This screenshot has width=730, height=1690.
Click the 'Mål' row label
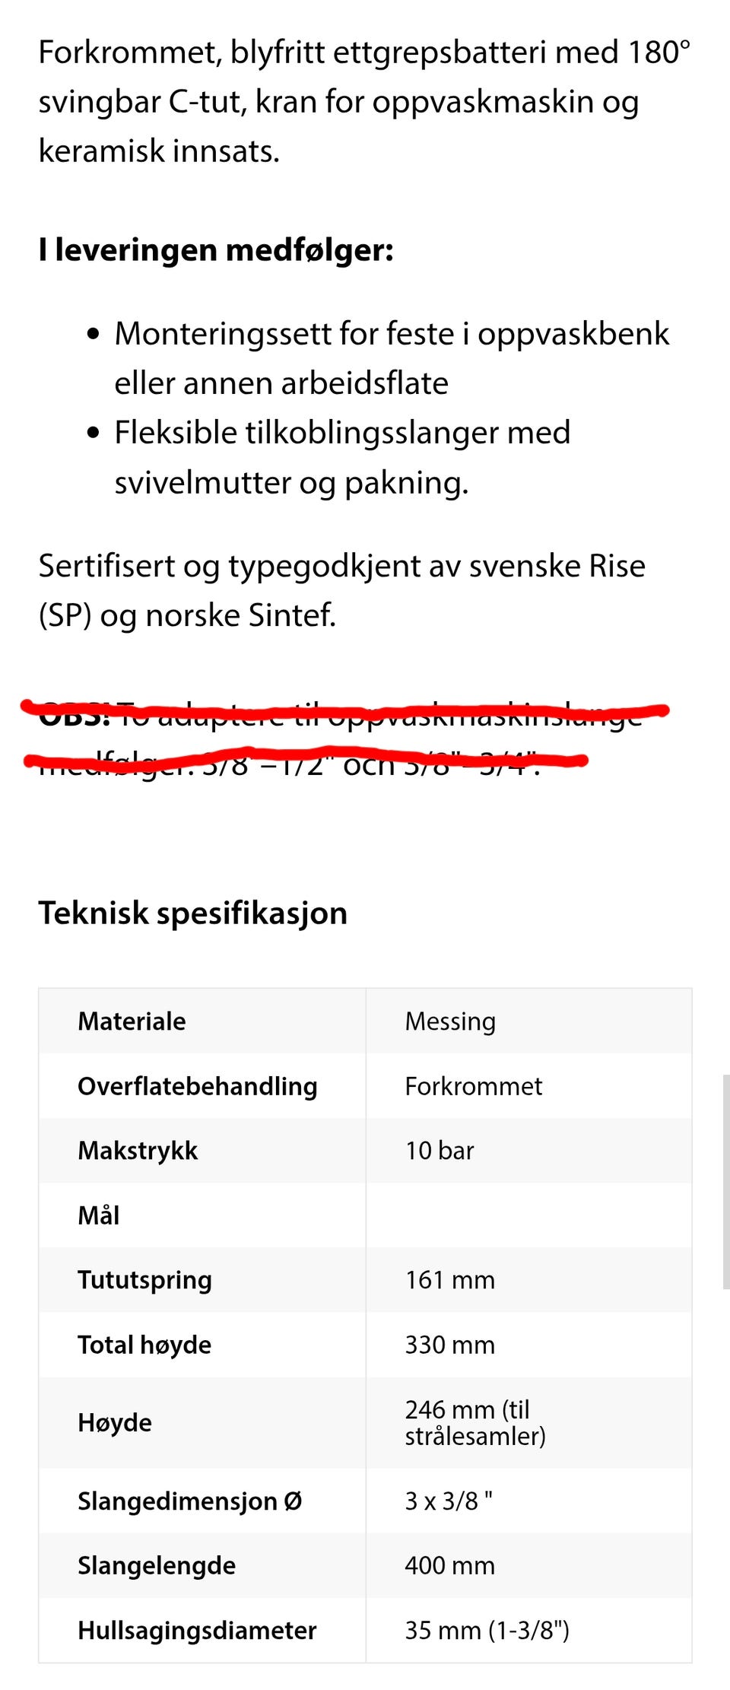point(99,1215)
